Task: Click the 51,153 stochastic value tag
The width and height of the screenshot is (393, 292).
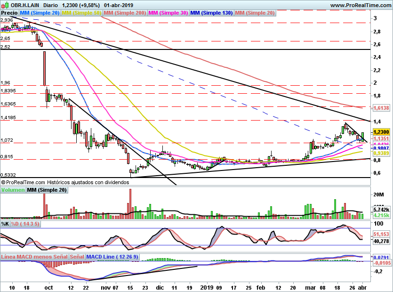Action: point(381,234)
